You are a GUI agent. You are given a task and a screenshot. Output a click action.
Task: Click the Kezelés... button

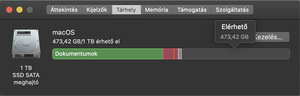pos(271,37)
